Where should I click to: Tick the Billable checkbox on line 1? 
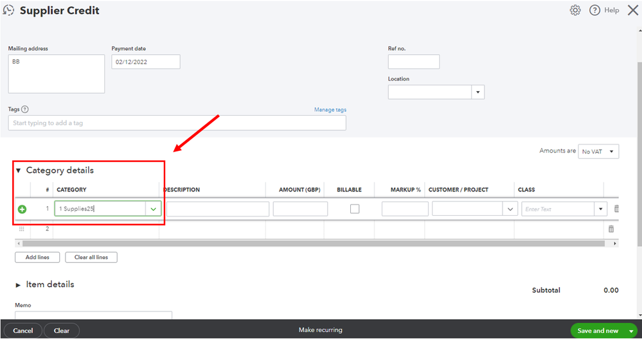(355, 209)
